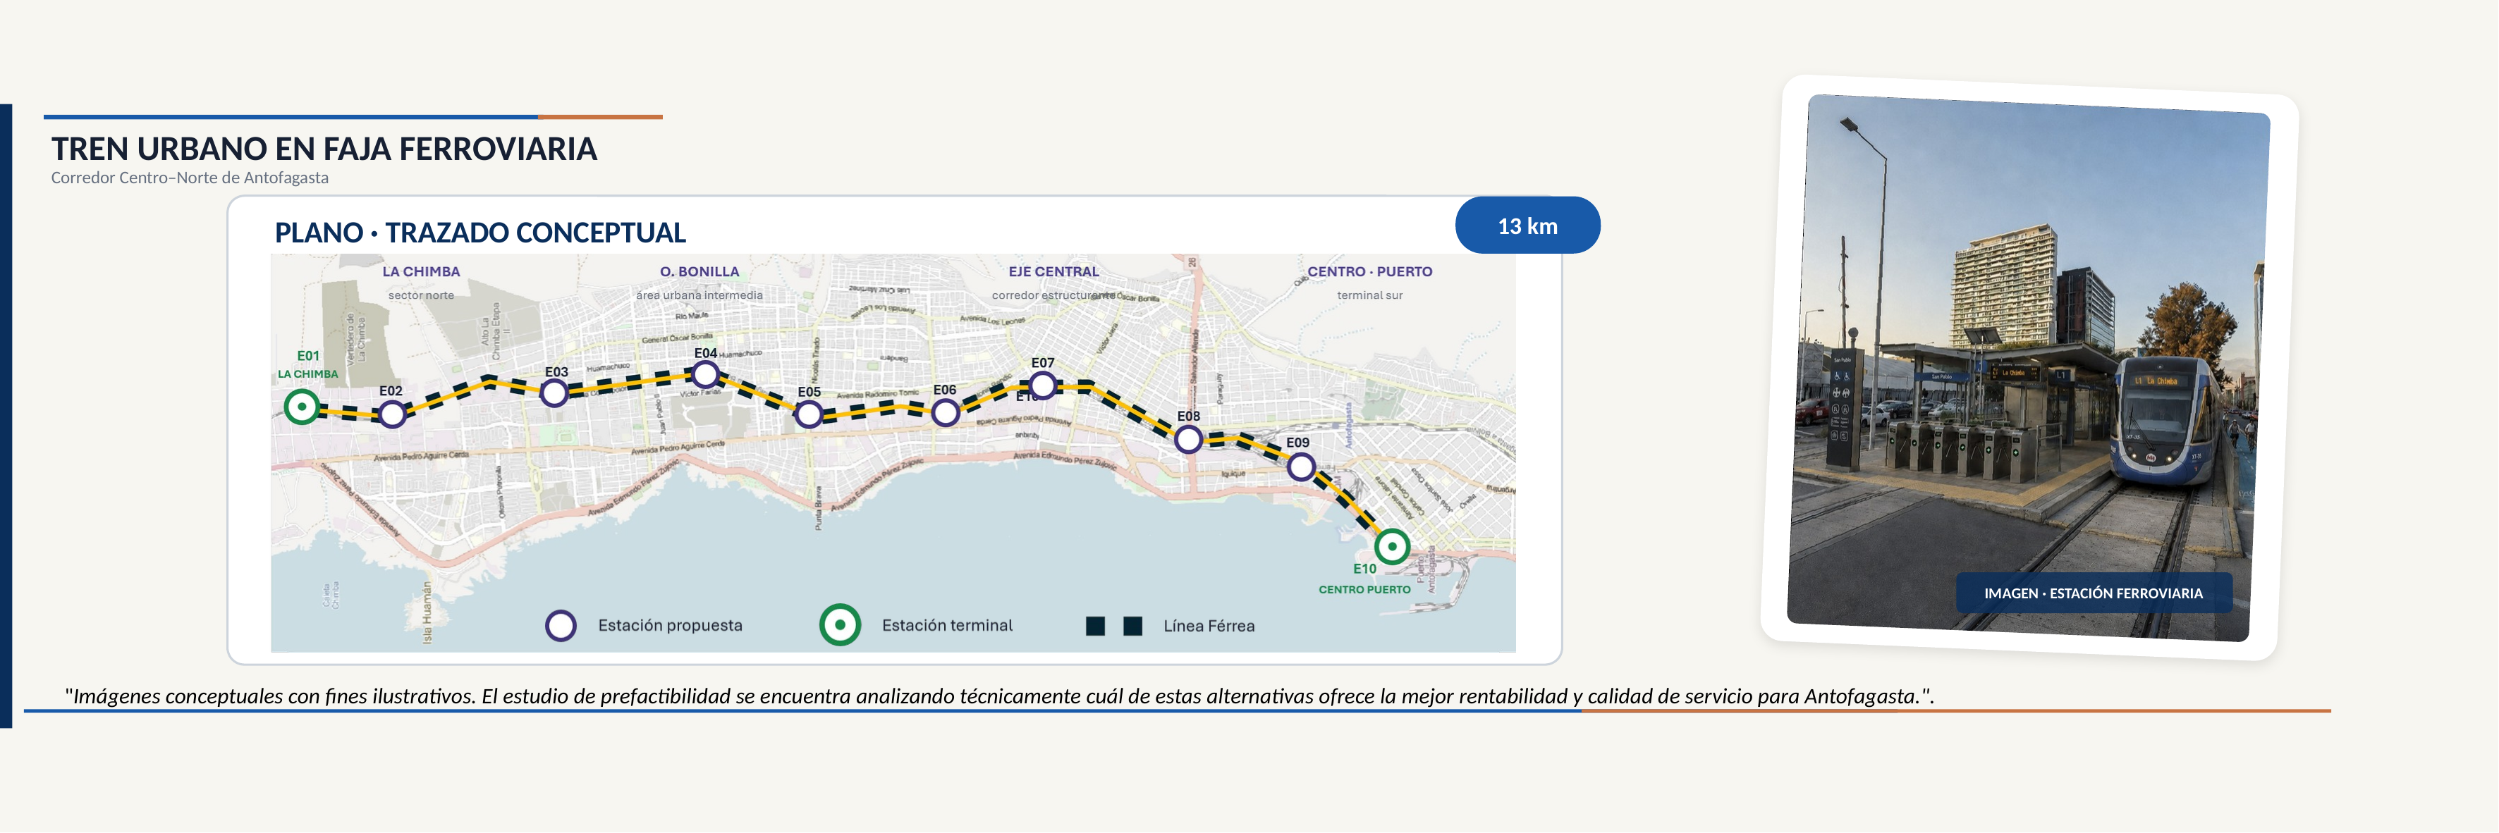Click the green CENTRO PUERTO label below E10

[x=1364, y=590]
